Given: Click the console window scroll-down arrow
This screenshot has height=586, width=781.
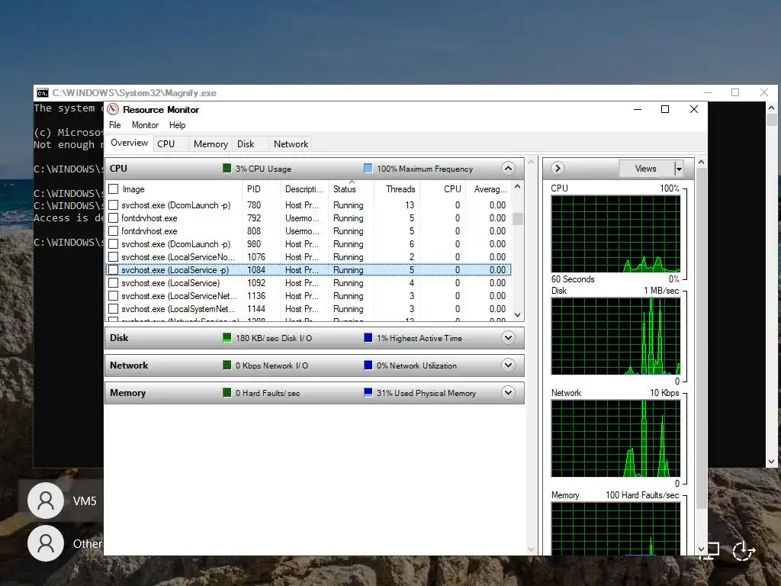Looking at the screenshot, I should click(772, 462).
